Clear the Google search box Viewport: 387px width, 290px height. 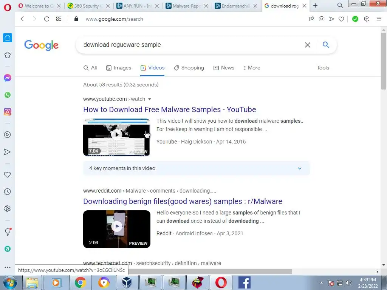pos(308,45)
